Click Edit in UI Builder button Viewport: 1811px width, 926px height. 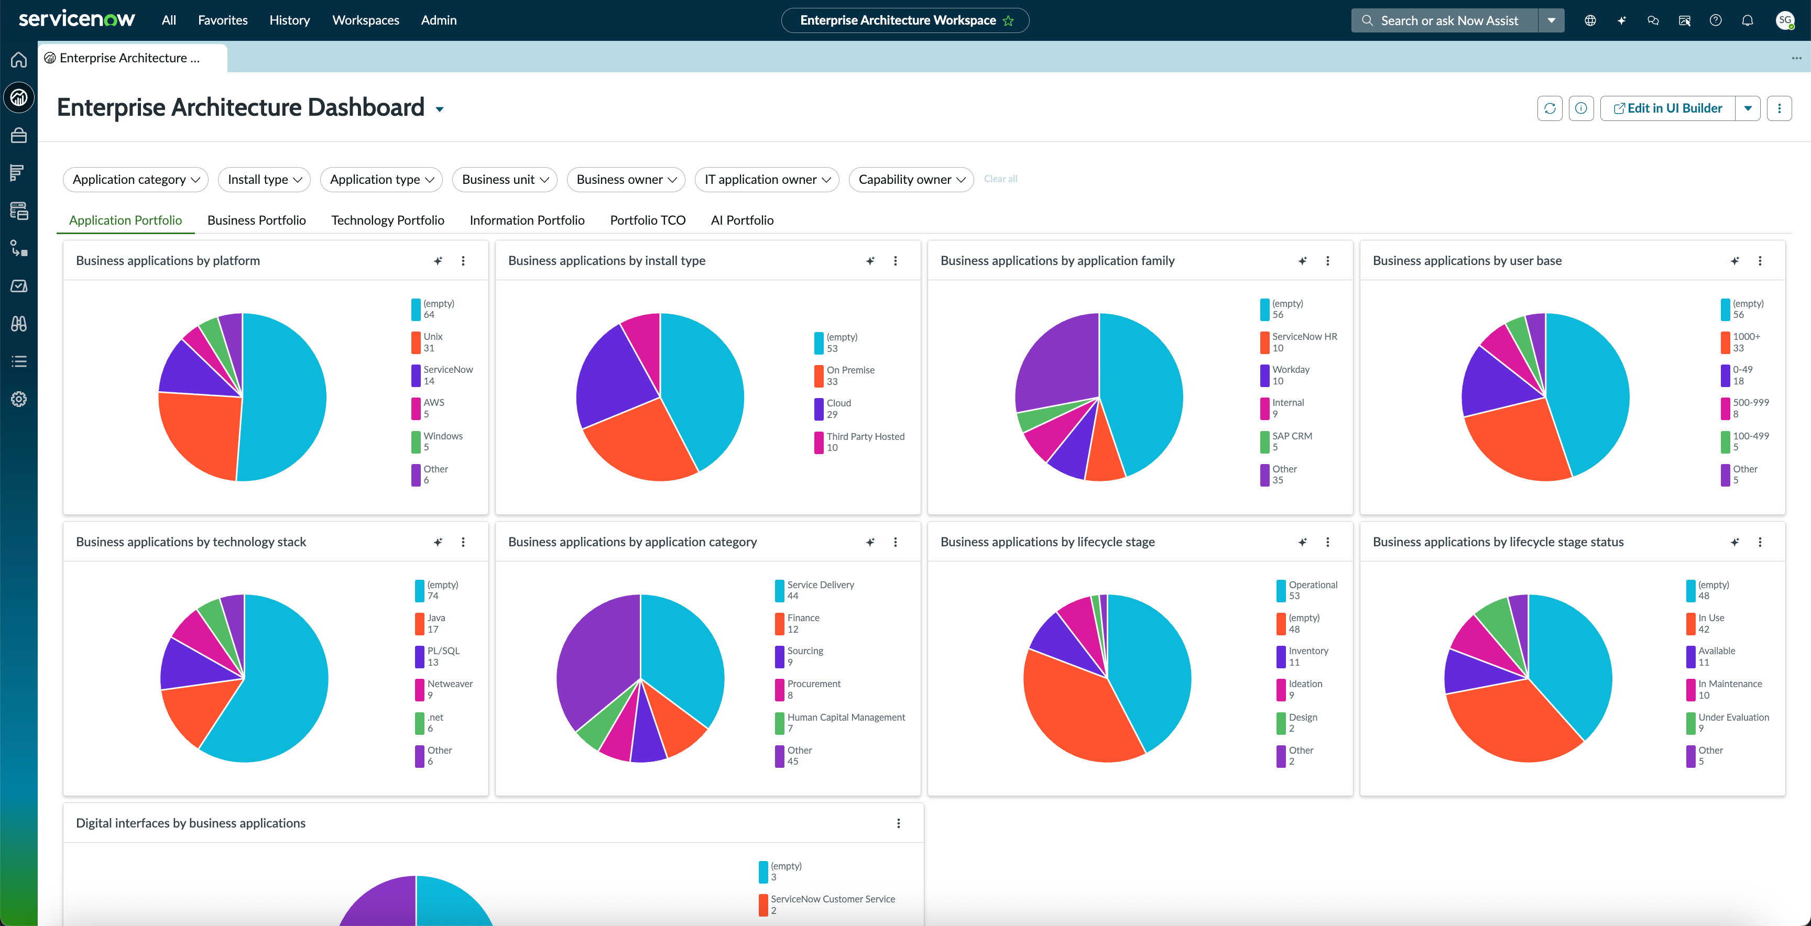pyautogui.click(x=1667, y=108)
